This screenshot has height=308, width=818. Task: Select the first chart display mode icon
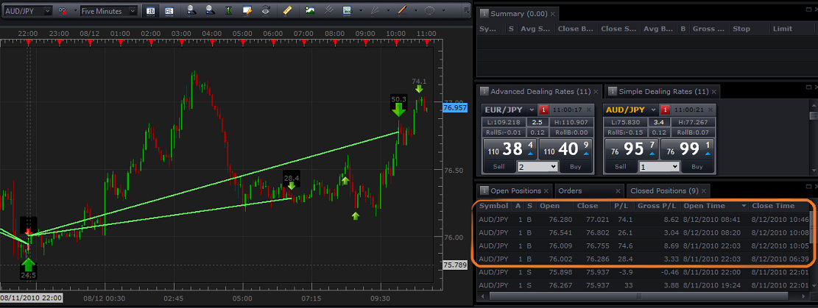click(151, 10)
